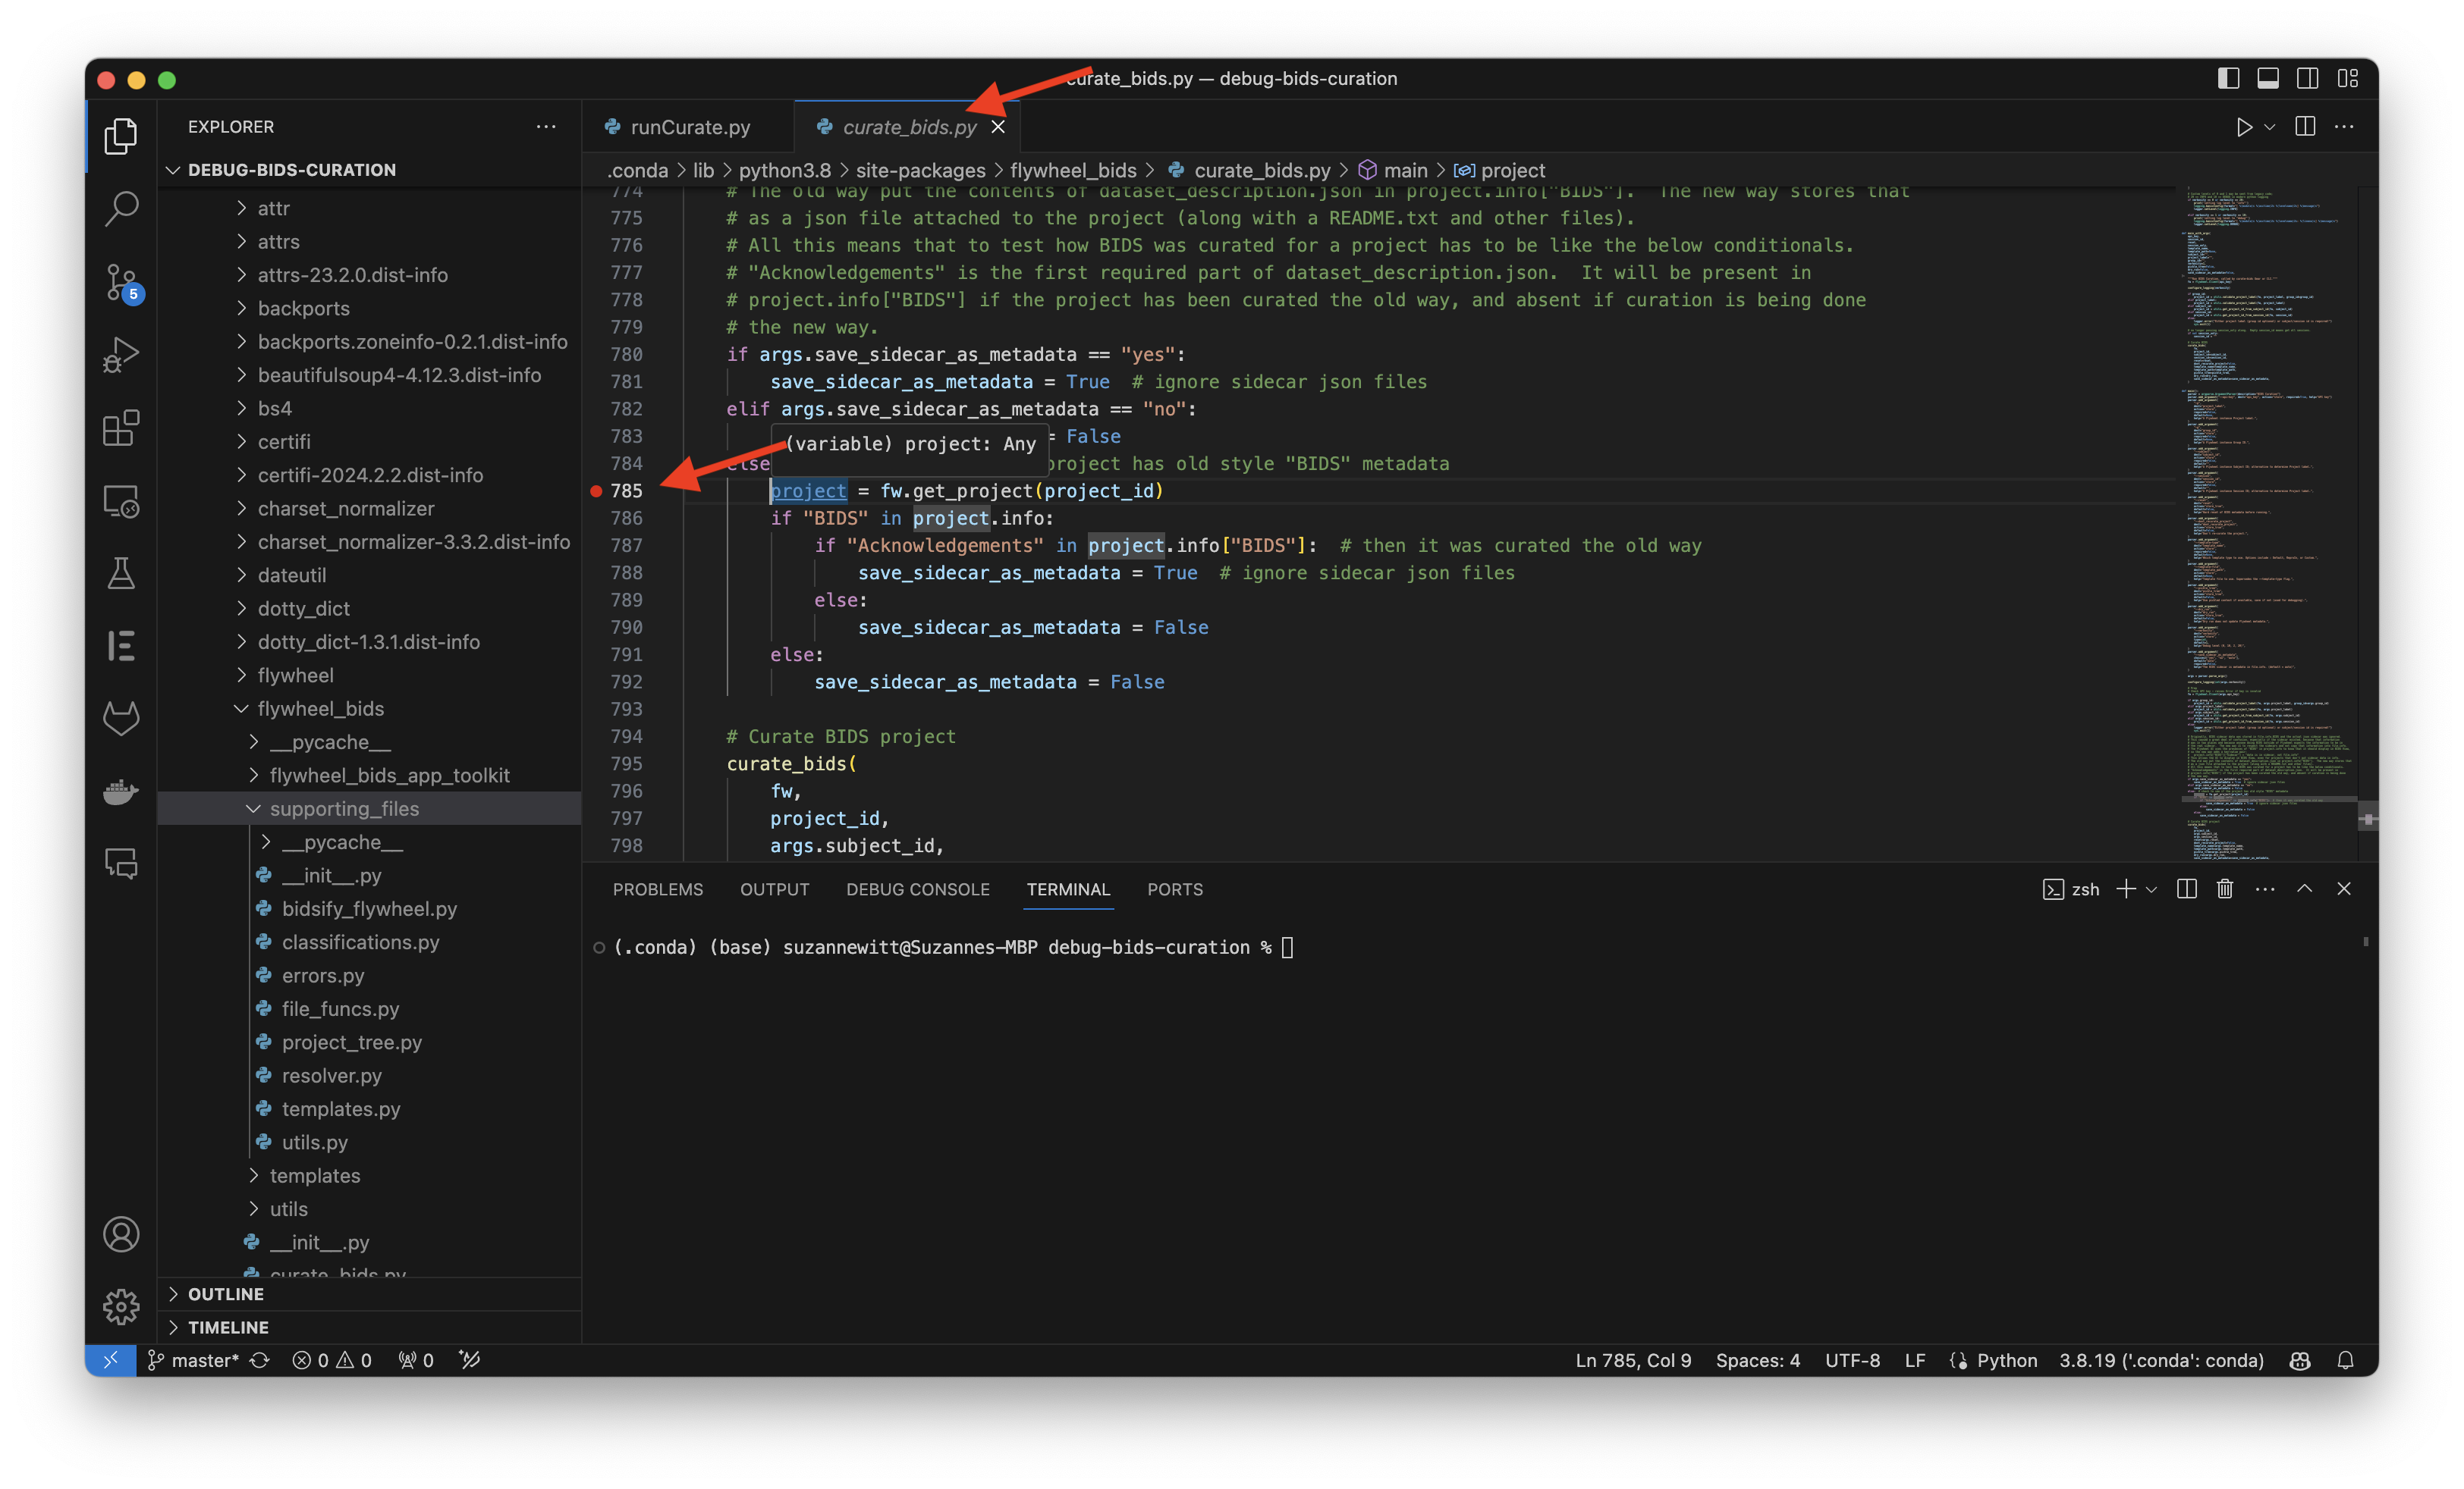Open bidsify_flywheel.py in explorer
The height and width of the screenshot is (1489, 2464).
[x=370, y=908]
